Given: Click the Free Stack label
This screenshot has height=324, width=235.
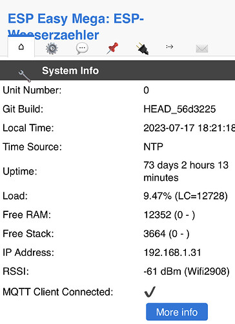Looking at the screenshot, I should (x=28, y=234).
